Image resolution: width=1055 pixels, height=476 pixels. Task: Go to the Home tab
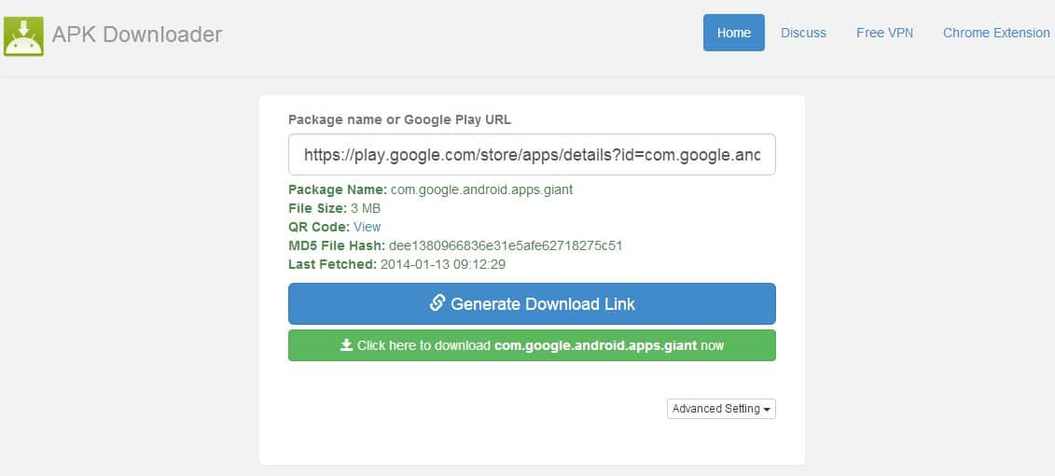pos(733,33)
